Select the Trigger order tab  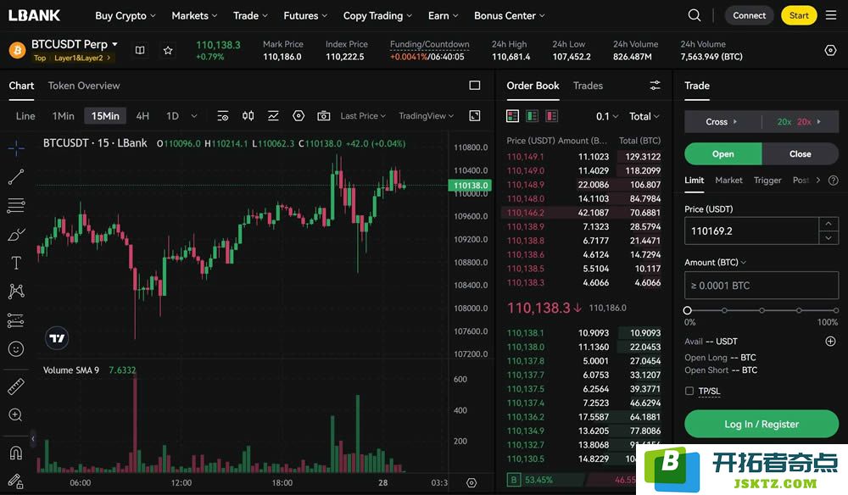(x=767, y=181)
